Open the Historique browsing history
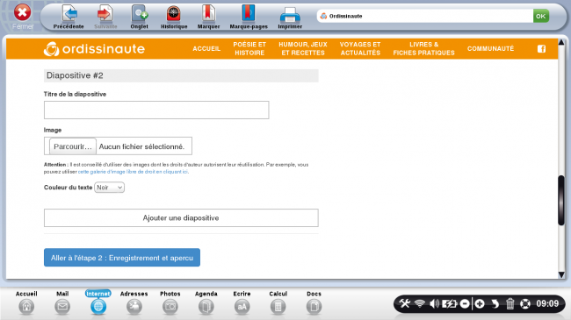The image size is (571, 320). 174,14
